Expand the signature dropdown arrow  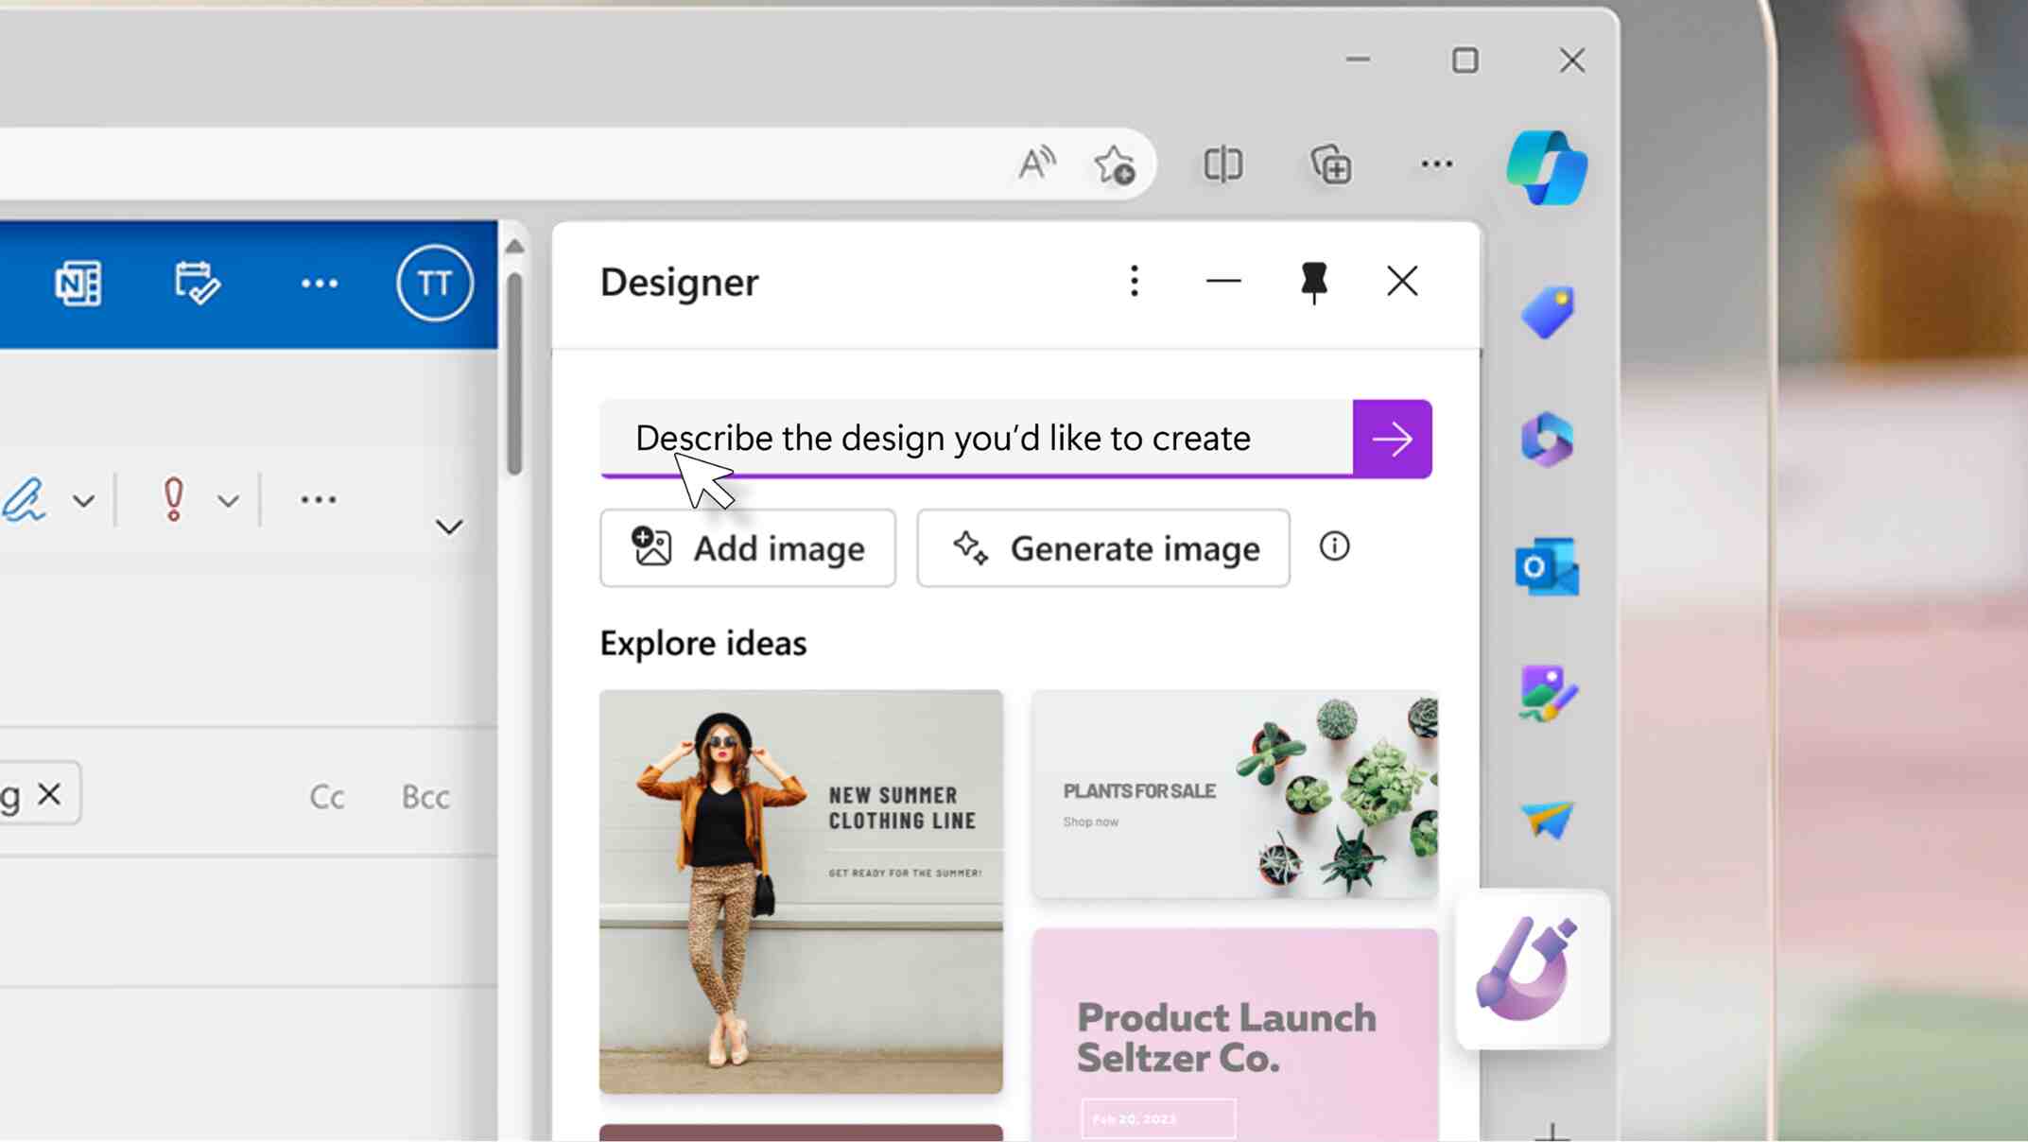83,500
